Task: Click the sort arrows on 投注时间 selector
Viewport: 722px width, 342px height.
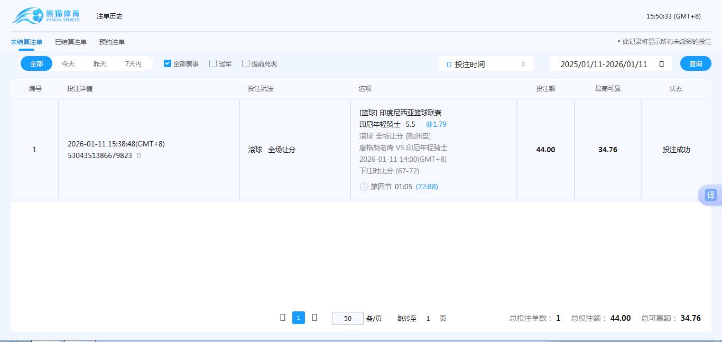Action: click(523, 63)
